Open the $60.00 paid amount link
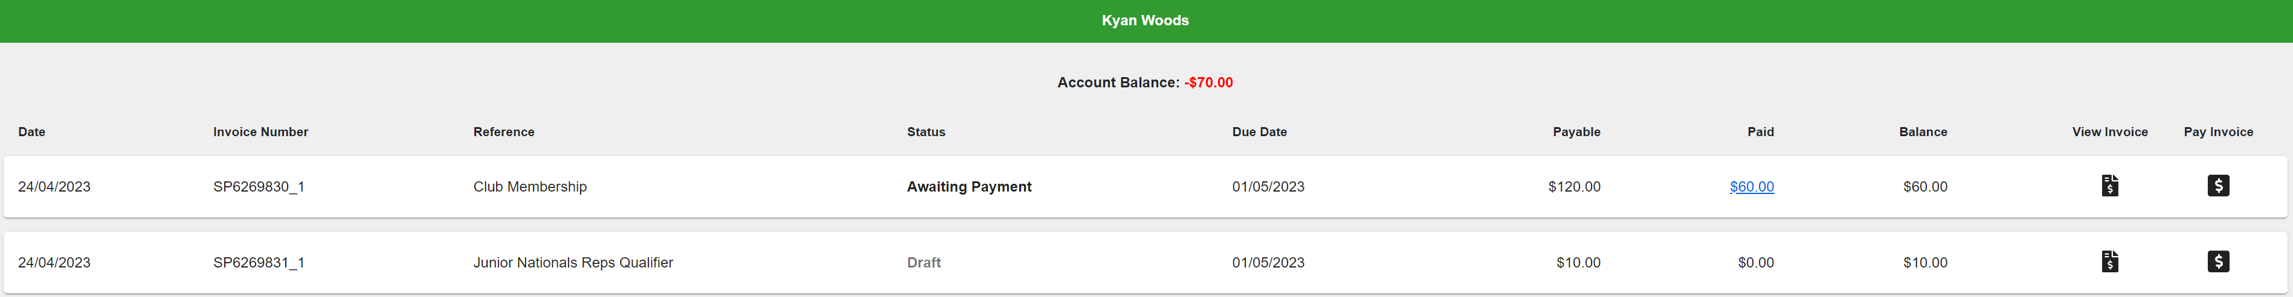This screenshot has width=2293, height=297. tap(1752, 187)
